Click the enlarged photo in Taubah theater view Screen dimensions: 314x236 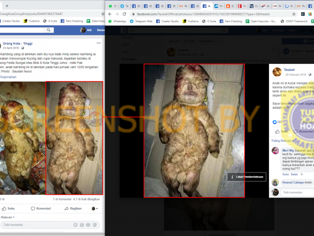194,131
